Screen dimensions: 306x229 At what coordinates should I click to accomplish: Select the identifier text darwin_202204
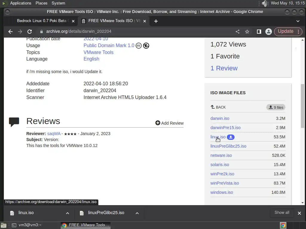tap(100, 90)
